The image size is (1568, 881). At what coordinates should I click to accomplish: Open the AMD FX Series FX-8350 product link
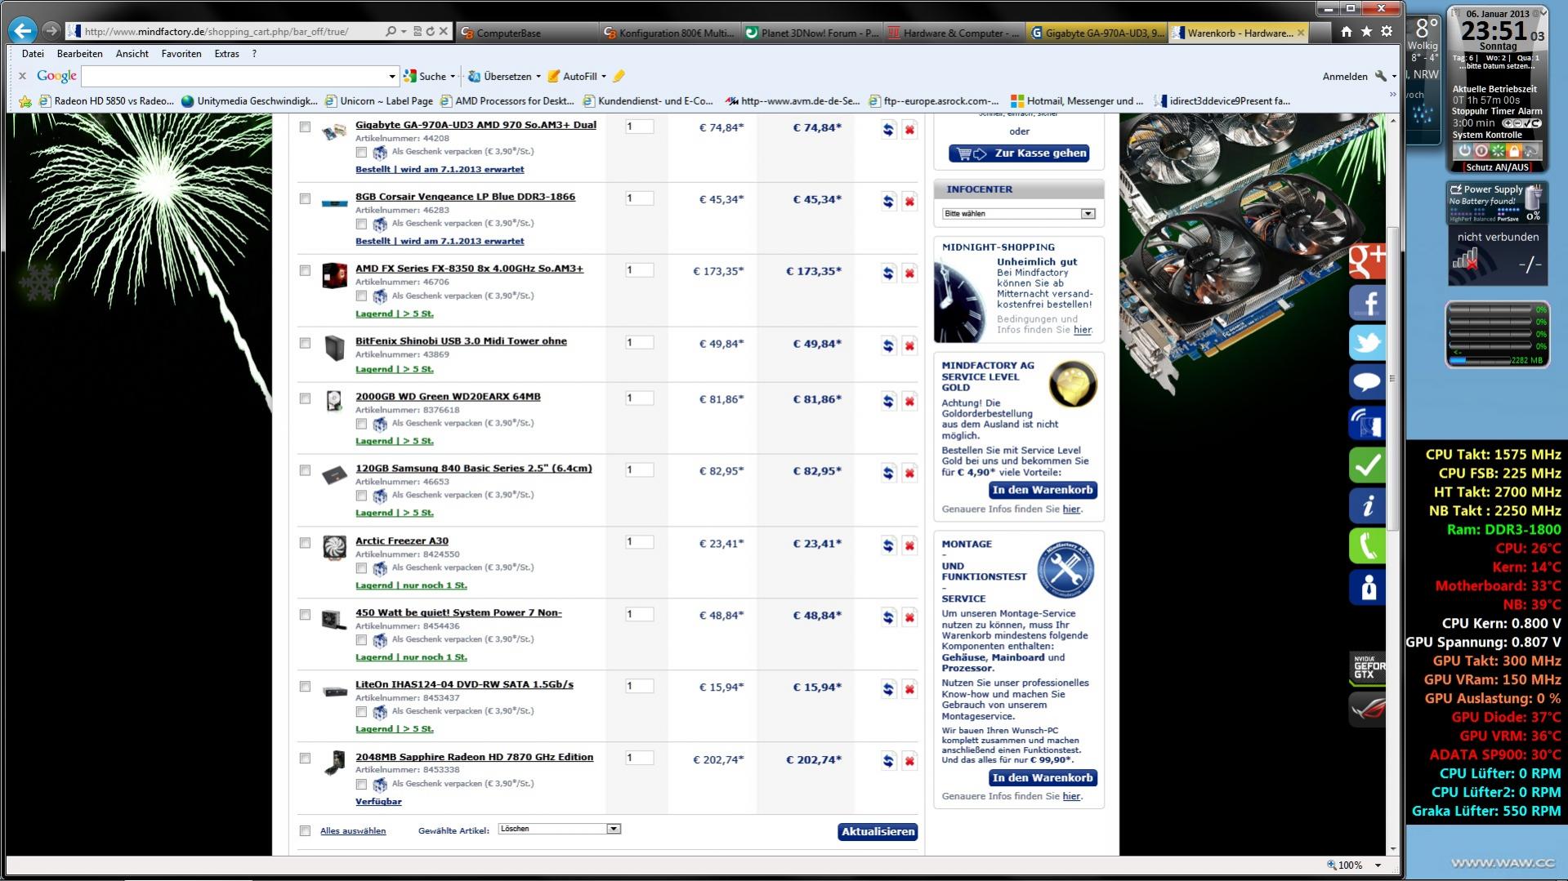469,269
